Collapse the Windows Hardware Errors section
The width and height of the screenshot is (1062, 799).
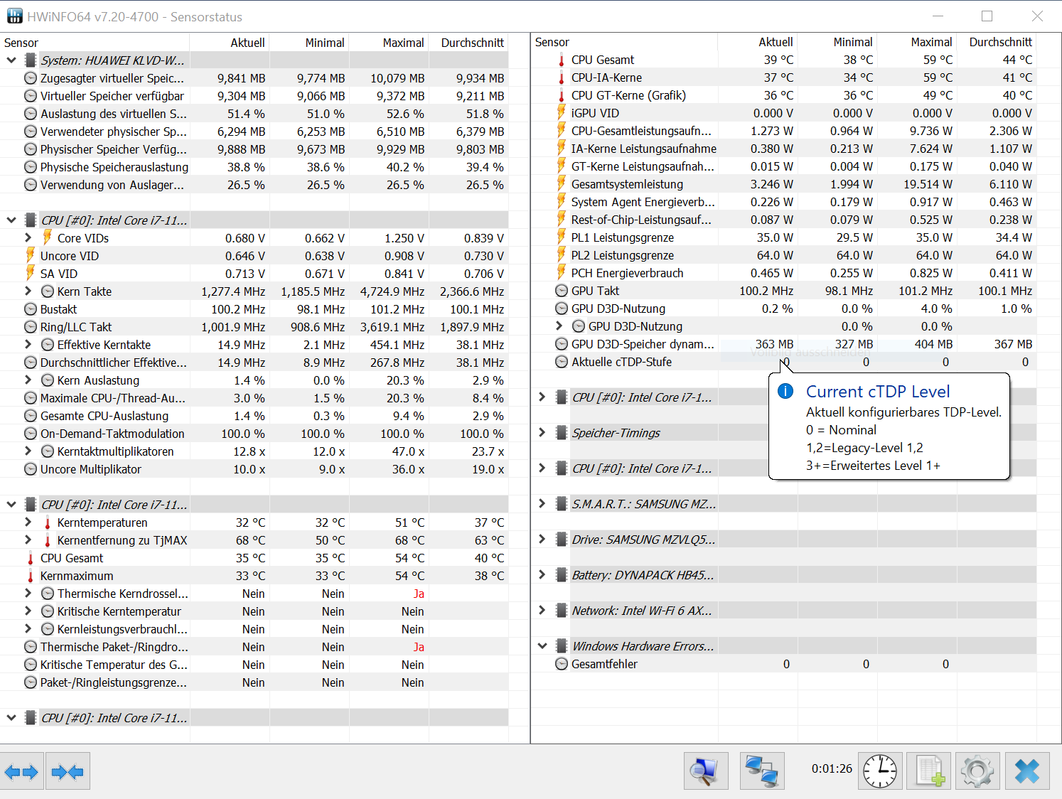point(542,646)
